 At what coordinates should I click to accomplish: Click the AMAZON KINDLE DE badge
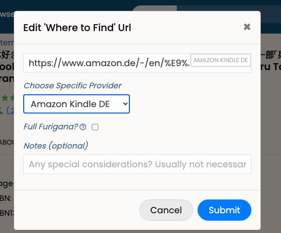coord(220,60)
